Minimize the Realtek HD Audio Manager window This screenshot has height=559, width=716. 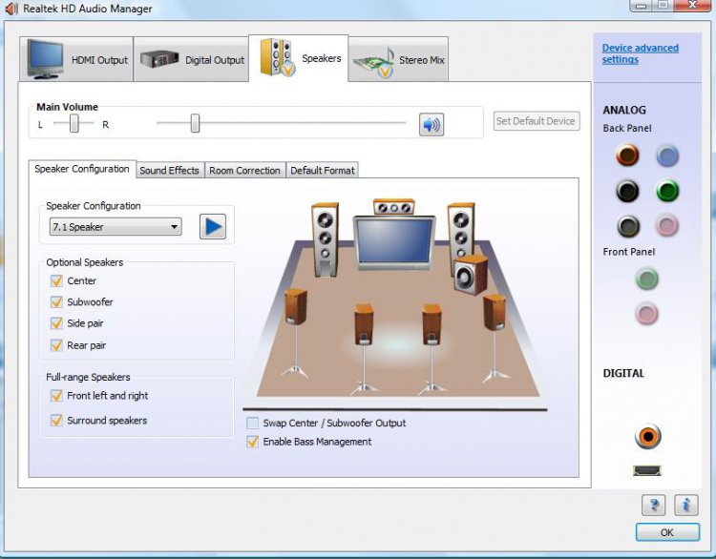(x=642, y=6)
